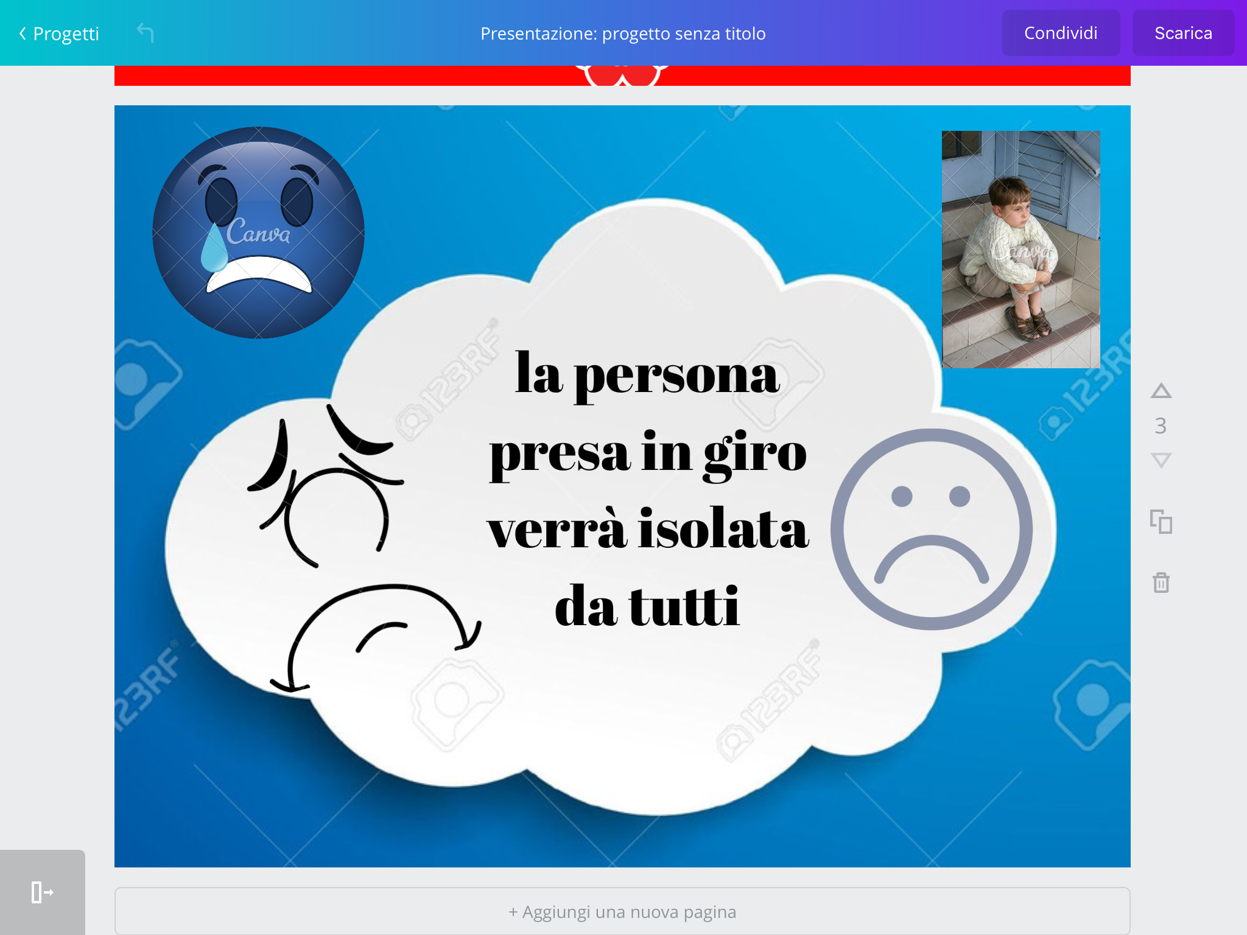
Task: Move page down with the triangle arrow
Action: point(1161,460)
